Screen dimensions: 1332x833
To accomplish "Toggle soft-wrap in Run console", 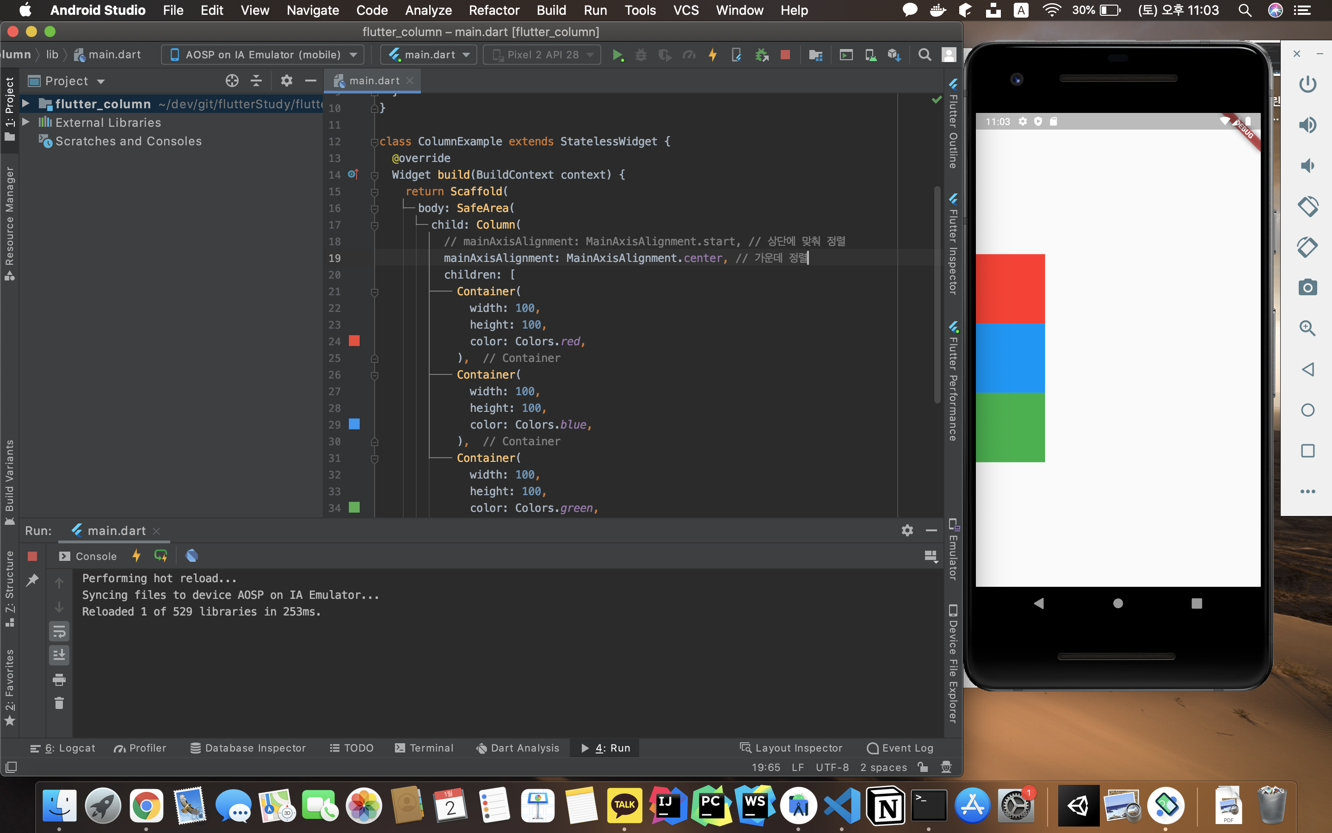I will click(59, 631).
